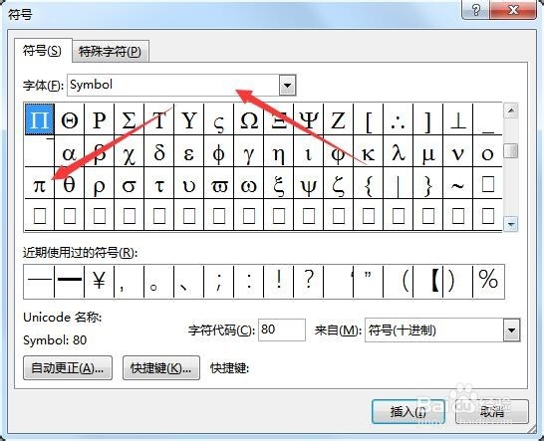The width and height of the screenshot is (544, 441).
Task: Select the lowercase mu symbol
Action: click(428, 151)
